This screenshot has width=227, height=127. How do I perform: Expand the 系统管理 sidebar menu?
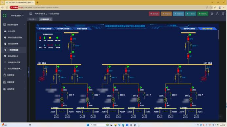[14, 89]
